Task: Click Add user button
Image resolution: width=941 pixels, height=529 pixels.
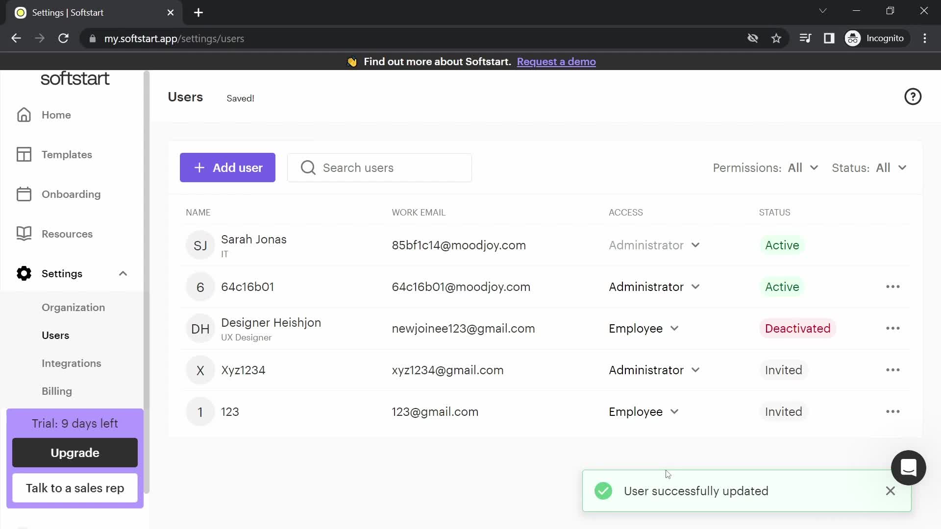Action: point(227,168)
